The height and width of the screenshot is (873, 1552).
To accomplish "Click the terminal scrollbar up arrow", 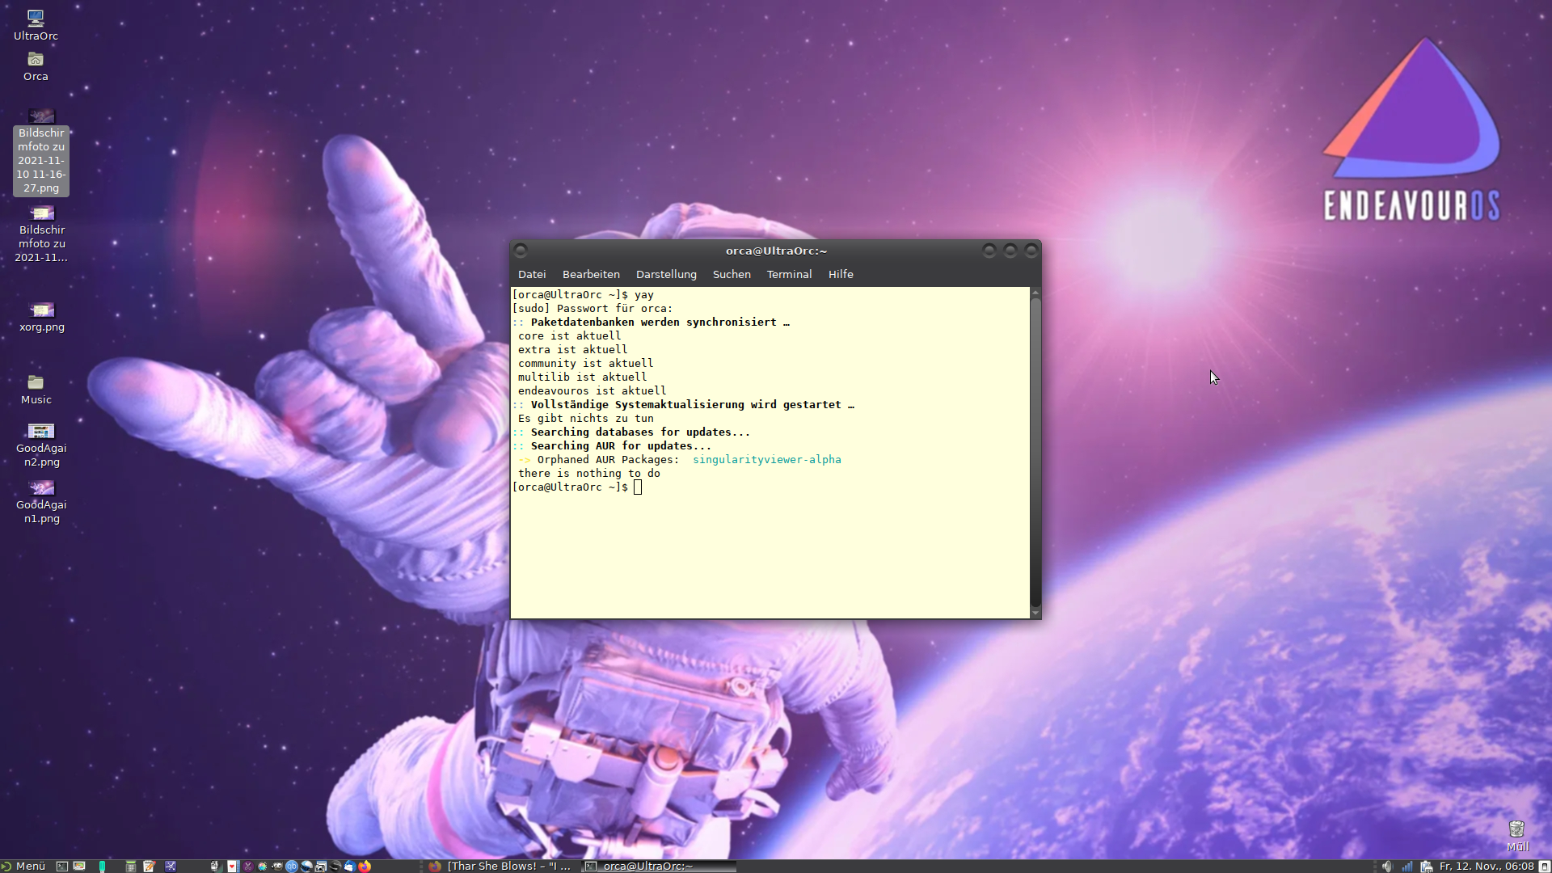I will pyautogui.click(x=1035, y=293).
